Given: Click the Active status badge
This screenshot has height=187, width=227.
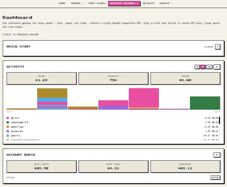Looking at the screenshot, I should [x=215, y=178].
